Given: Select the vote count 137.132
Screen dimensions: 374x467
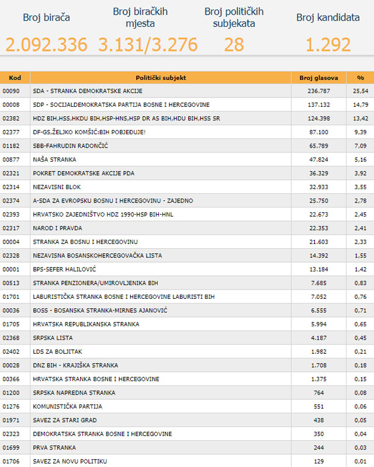Looking at the screenshot, I should [319, 104].
